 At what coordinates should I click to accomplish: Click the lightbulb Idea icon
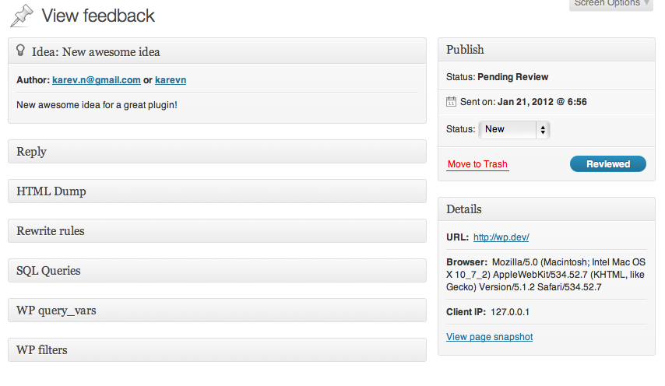21,51
